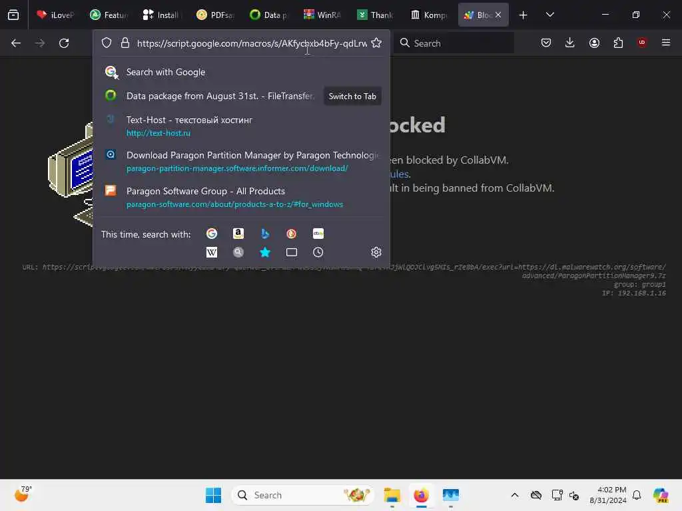Open muted volume tray icon
682x511 pixels.
point(574,495)
